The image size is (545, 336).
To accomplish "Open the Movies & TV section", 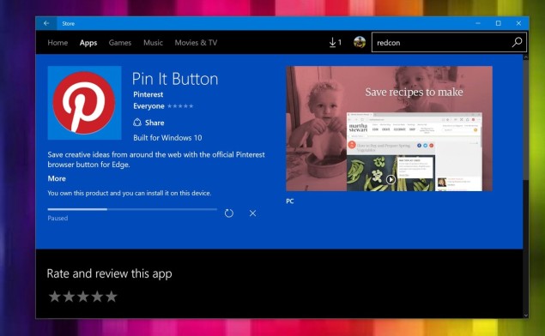I will tap(196, 43).
